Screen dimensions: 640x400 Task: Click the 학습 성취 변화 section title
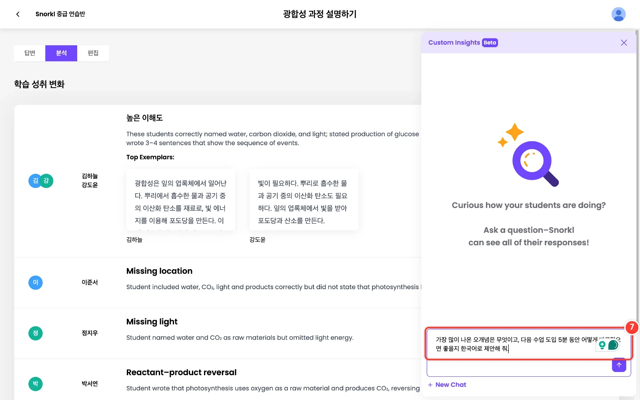[x=39, y=84]
